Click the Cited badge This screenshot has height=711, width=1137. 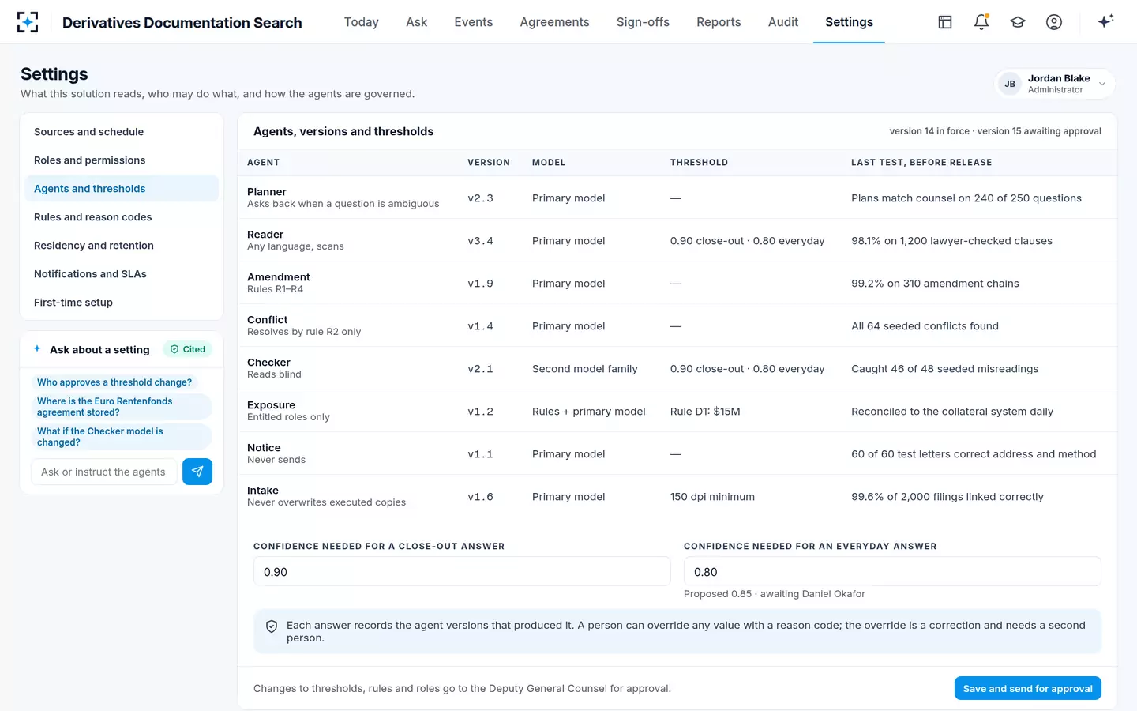(x=188, y=349)
